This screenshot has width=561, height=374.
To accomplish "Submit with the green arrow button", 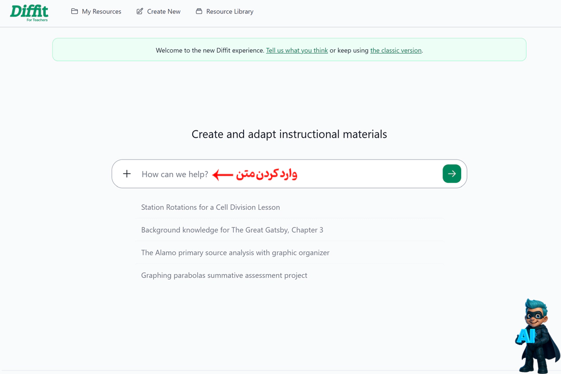I will [x=451, y=174].
